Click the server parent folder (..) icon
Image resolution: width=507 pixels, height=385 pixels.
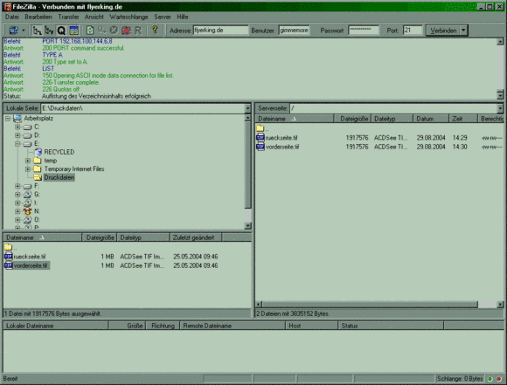click(x=260, y=128)
